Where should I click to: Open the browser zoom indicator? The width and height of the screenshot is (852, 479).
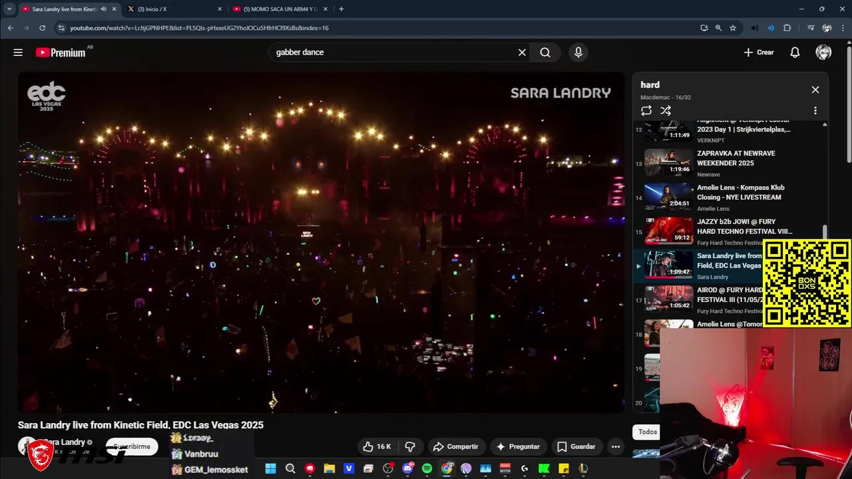[718, 28]
